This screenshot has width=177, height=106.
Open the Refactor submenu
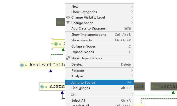coord(99,71)
